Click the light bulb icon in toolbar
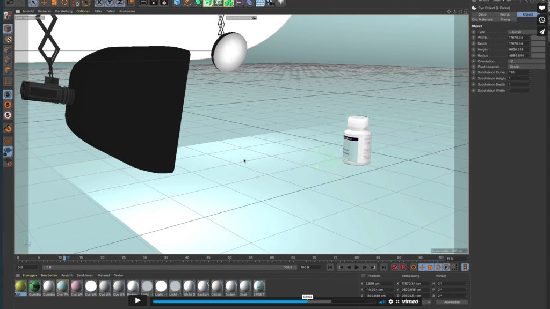The image size is (550, 309). pos(281,3)
